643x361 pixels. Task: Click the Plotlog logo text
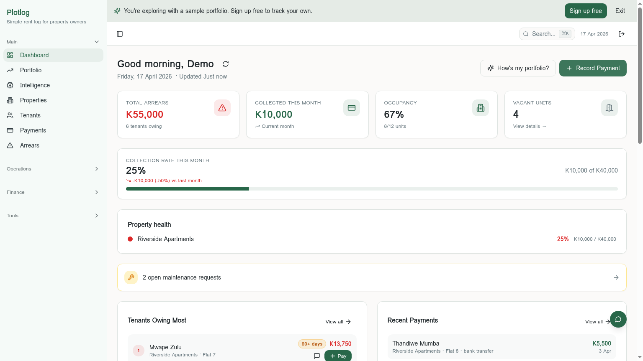pyautogui.click(x=18, y=13)
